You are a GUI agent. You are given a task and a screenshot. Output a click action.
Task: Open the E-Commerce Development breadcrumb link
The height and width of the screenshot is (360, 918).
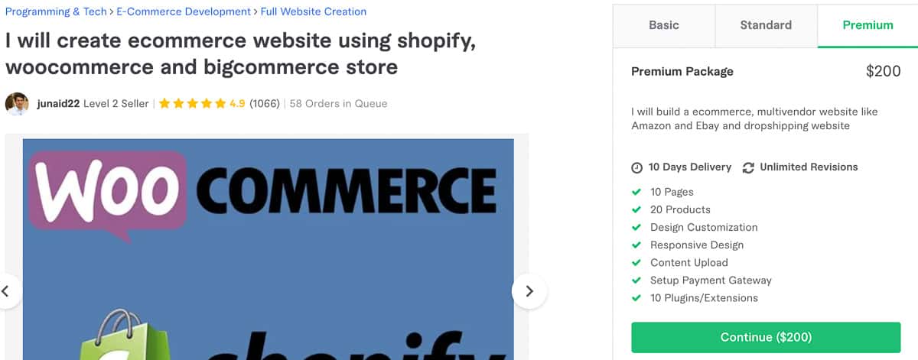coord(184,11)
